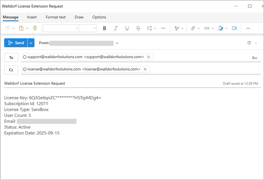264x180 pixels.
Task: Select the Format Painter tool
Action: coord(35,28)
